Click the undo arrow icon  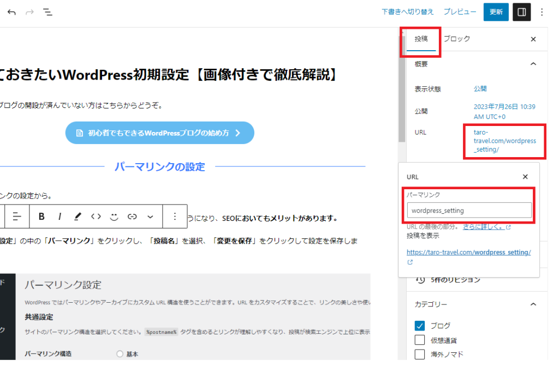click(x=11, y=13)
